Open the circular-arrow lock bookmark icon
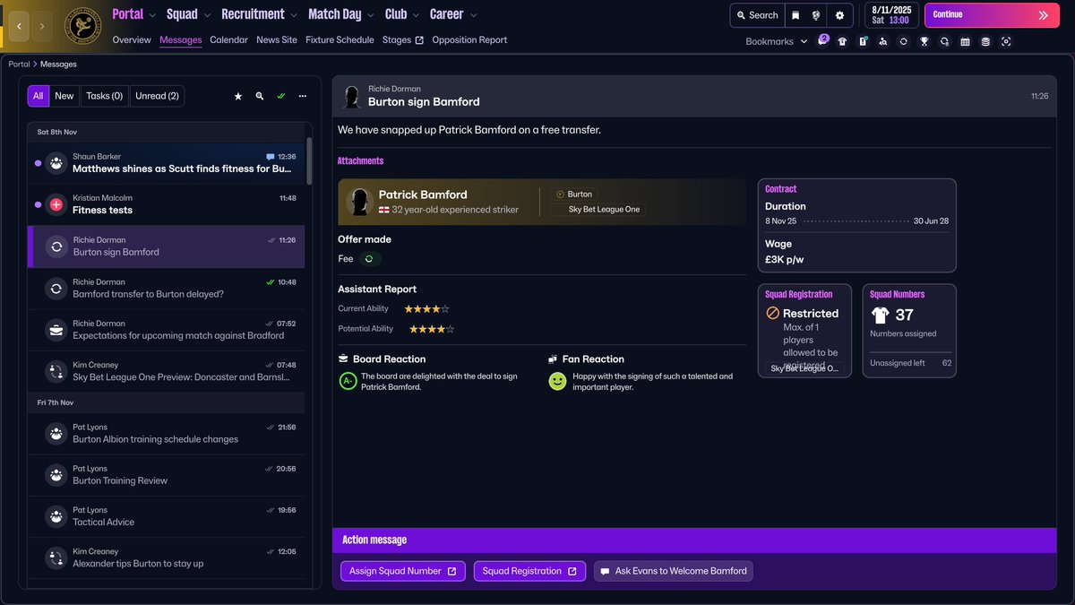The height and width of the screenshot is (605, 1075). 944,41
